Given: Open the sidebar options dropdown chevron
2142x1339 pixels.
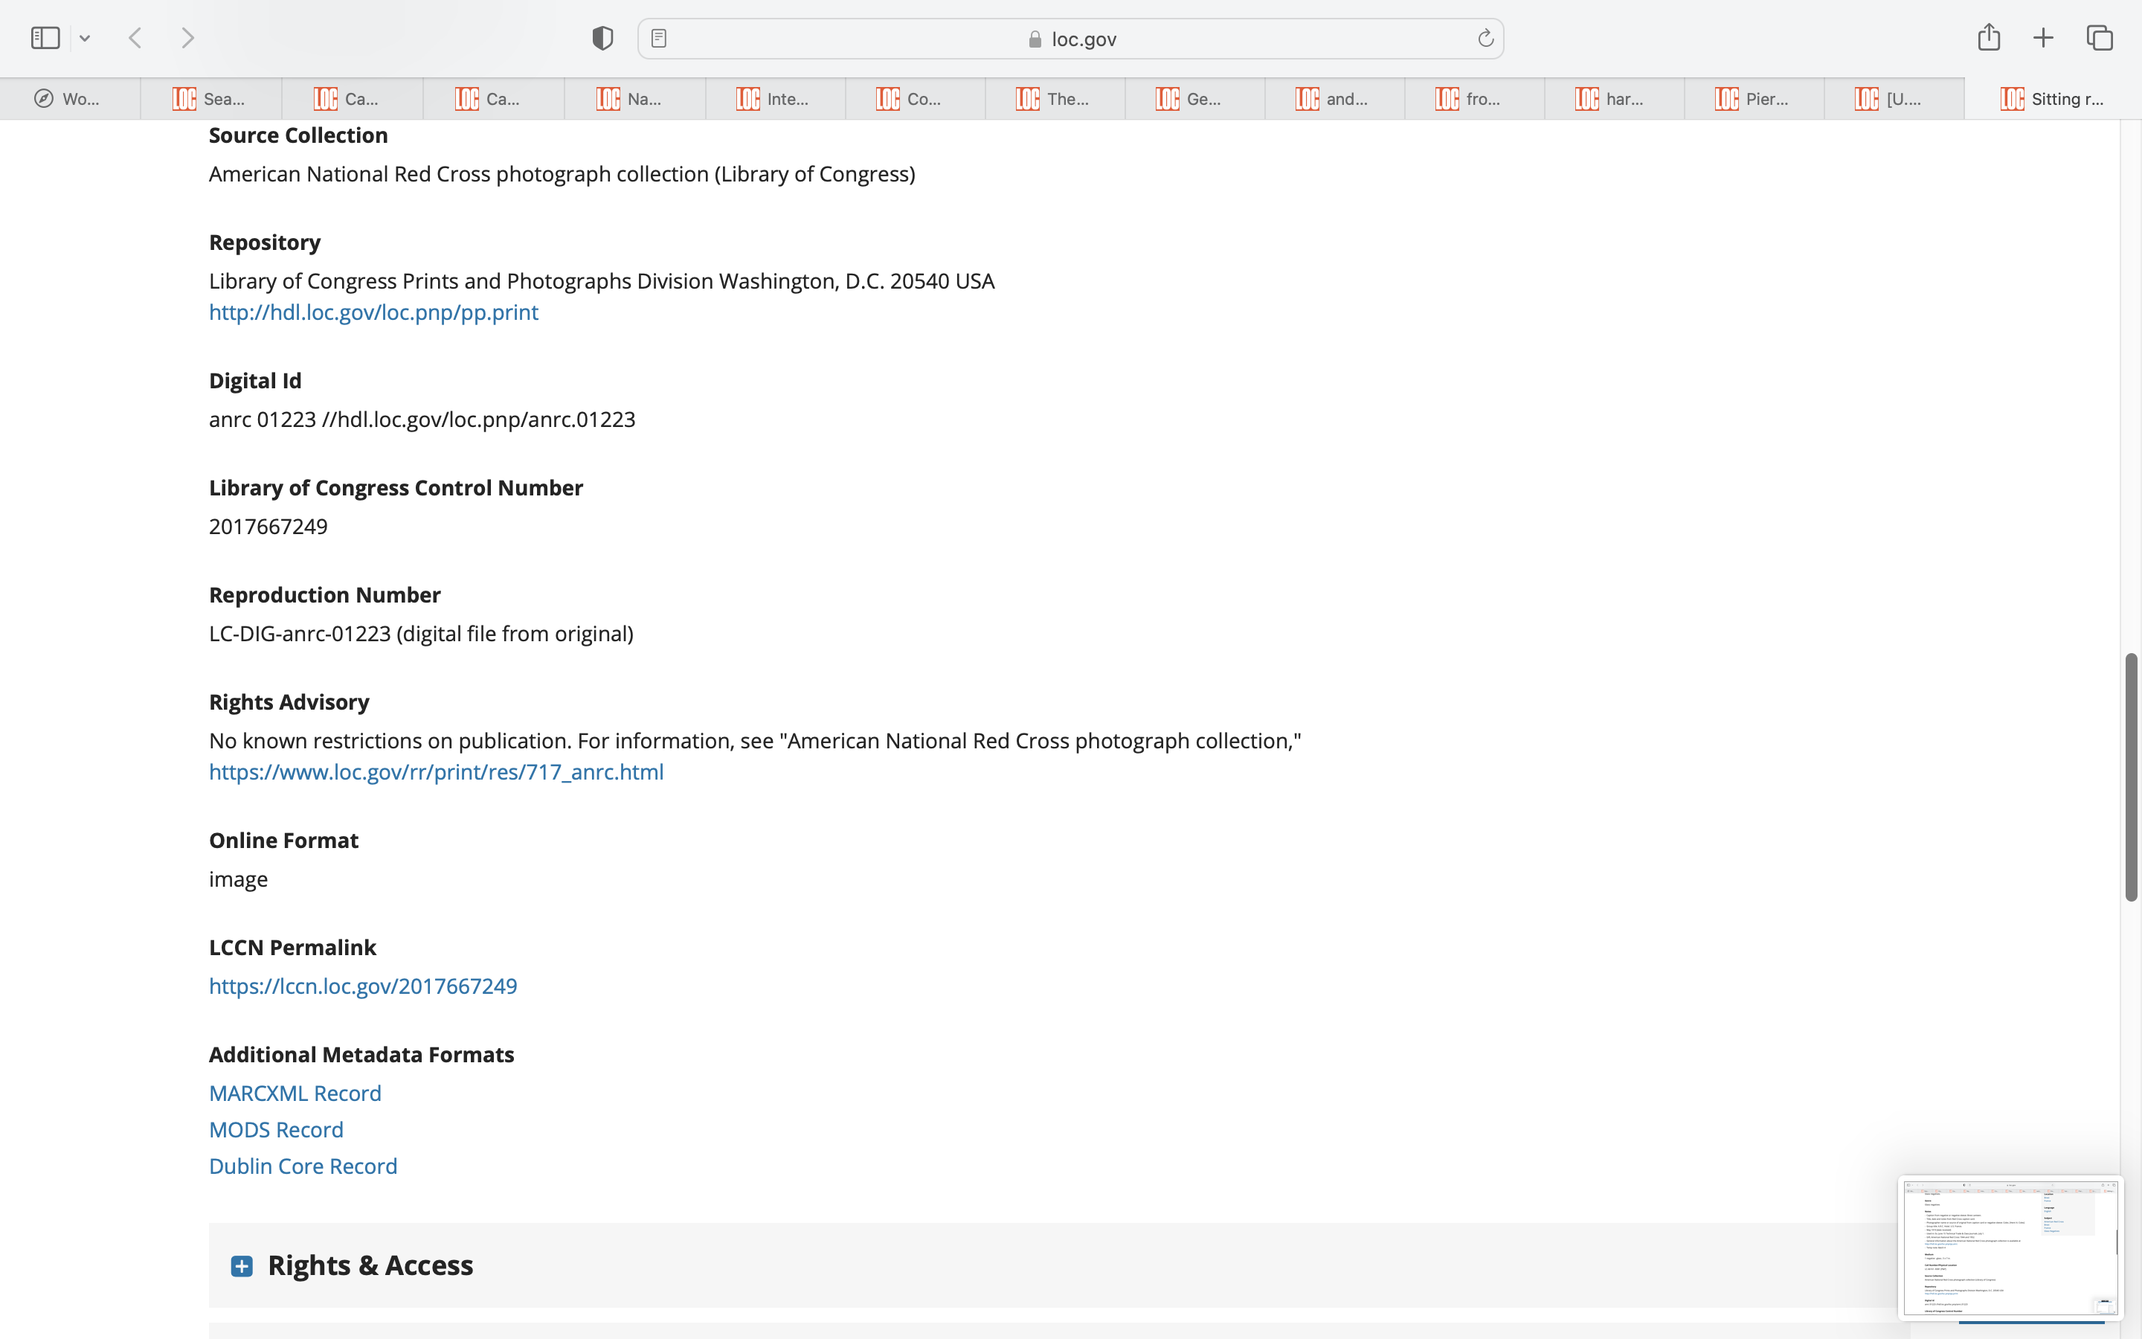Looking at the screenshot, I should pos(85,38).
